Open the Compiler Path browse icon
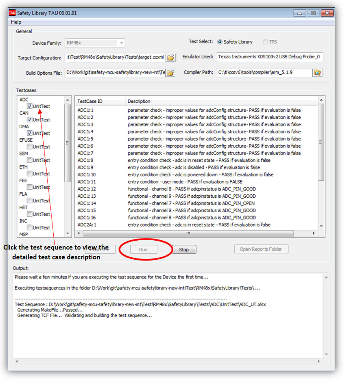Image resolution: width=347 pixels, height=384 pixels. click(317, 72)
